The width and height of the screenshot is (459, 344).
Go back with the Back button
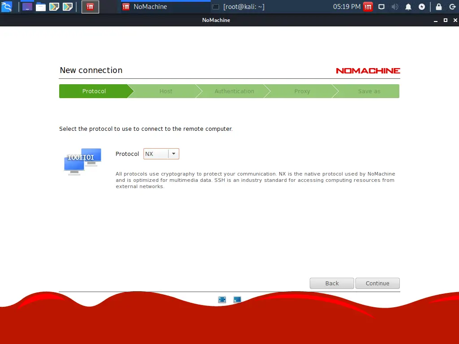pyautogui.click(x=332, y=284)
